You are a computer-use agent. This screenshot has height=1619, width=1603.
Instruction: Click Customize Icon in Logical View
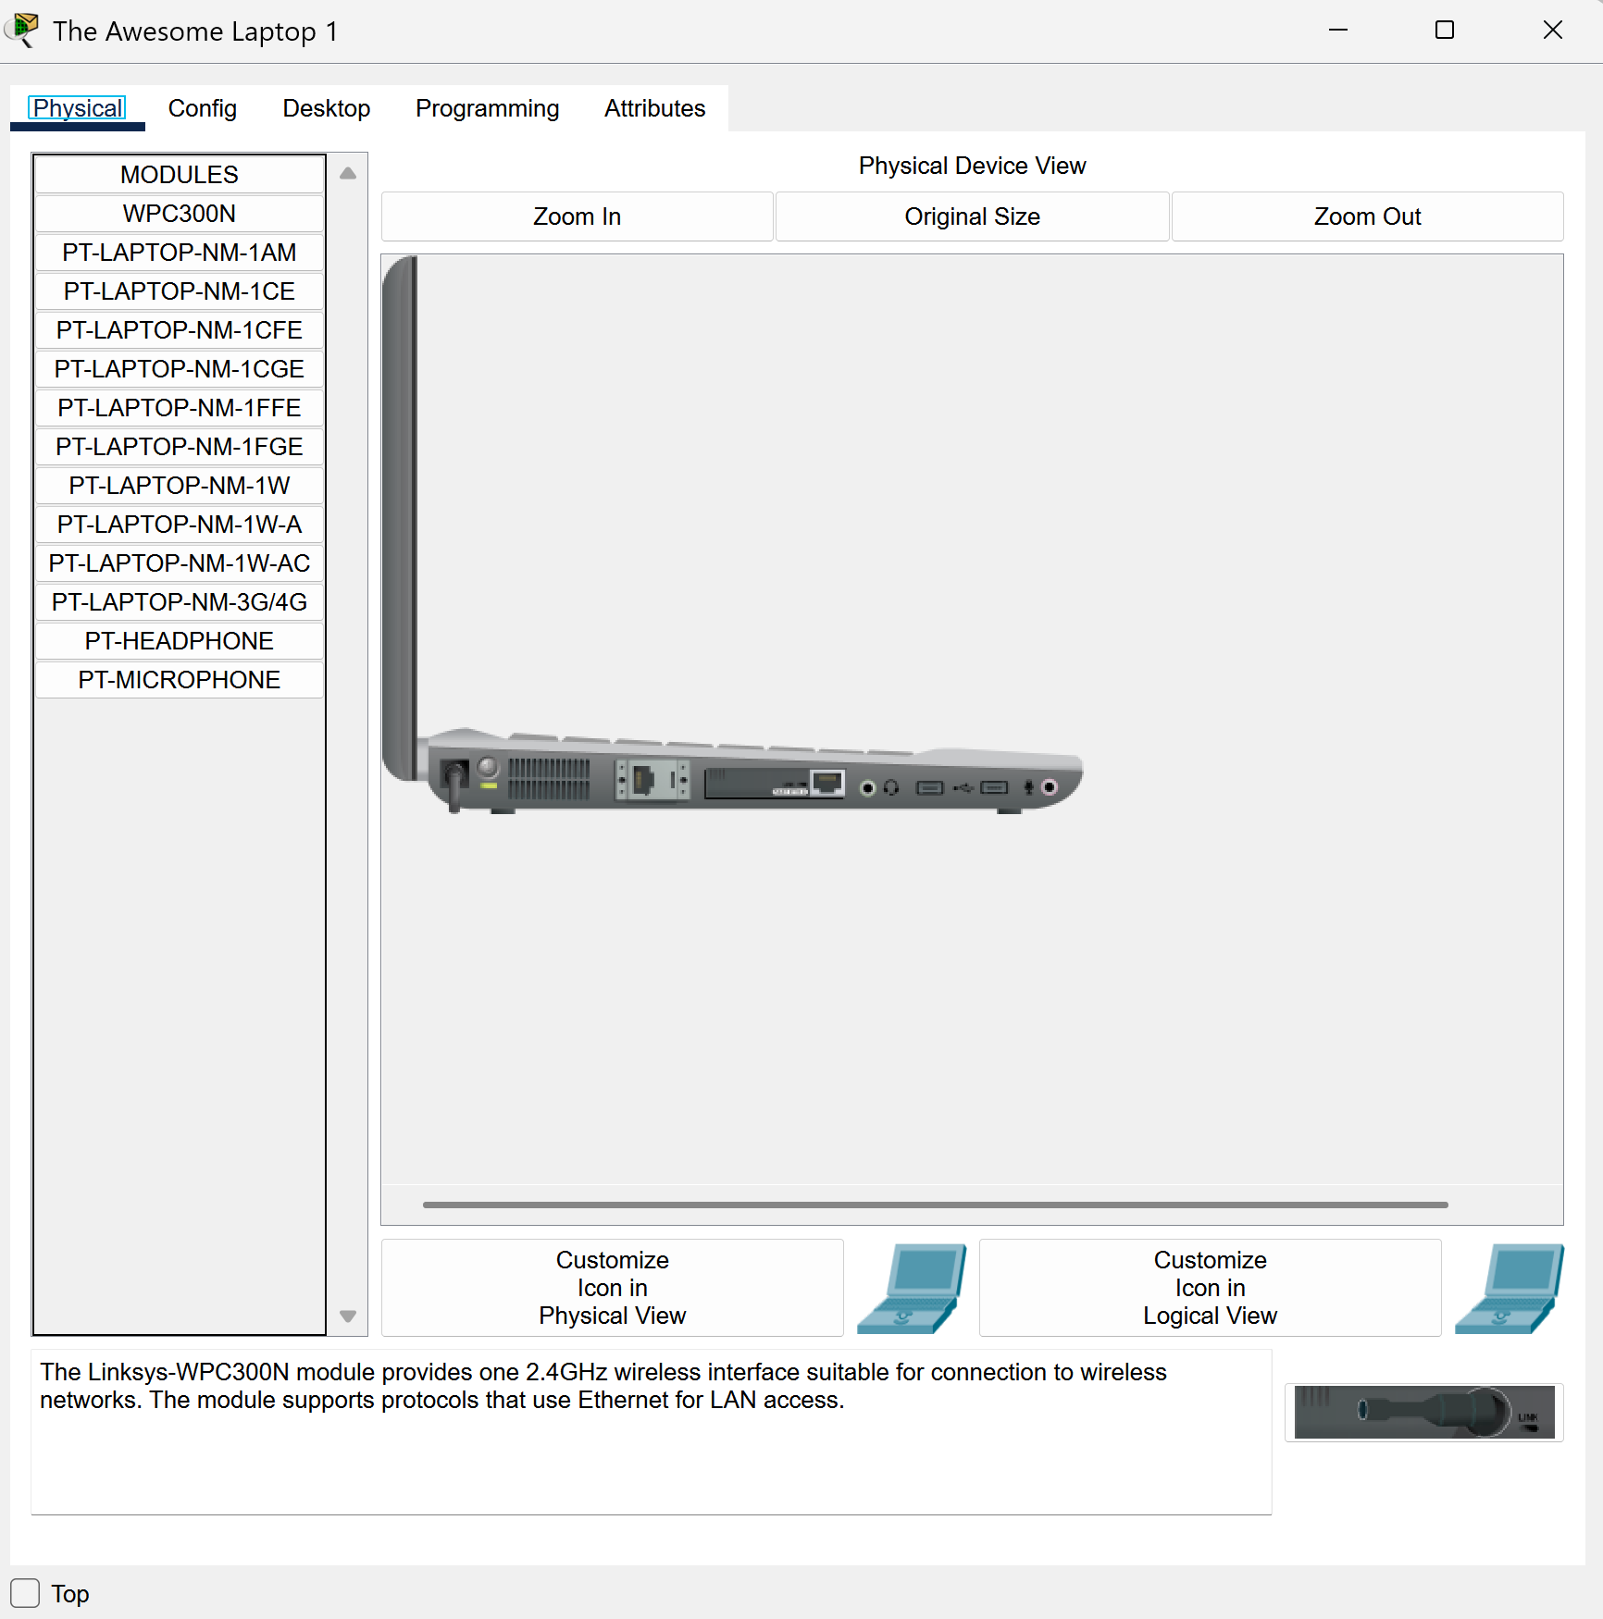(x=1210, y=1288)
